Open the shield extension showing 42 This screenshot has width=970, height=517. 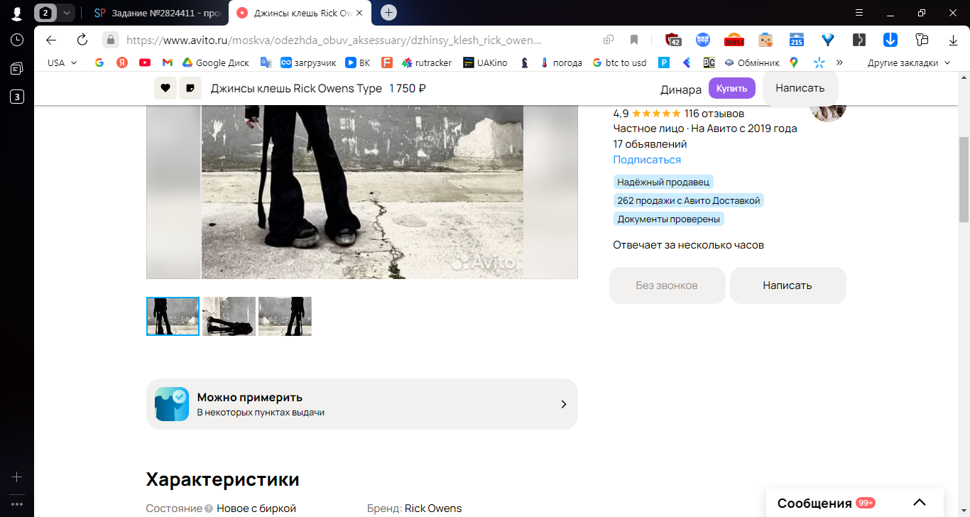(x=673, y=40)
